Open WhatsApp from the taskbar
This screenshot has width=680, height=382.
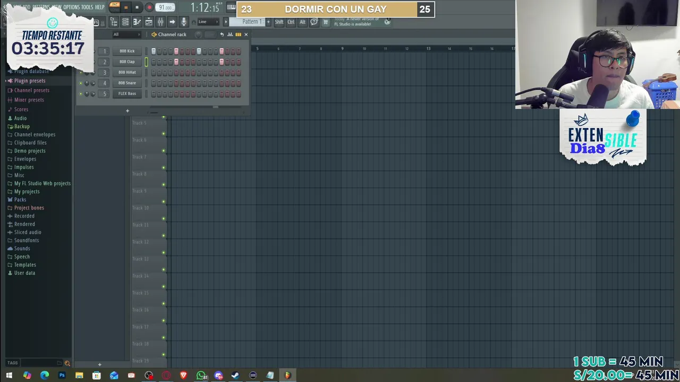tap(201, 376)
